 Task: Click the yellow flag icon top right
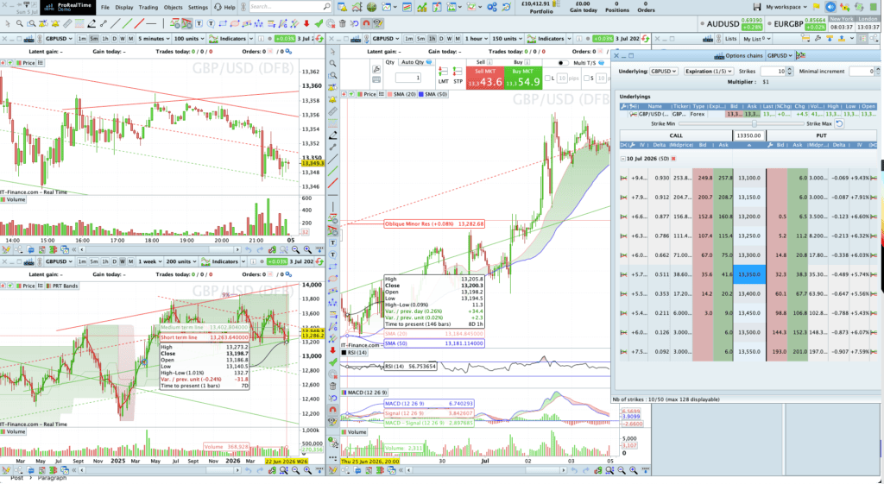[817, 7]
